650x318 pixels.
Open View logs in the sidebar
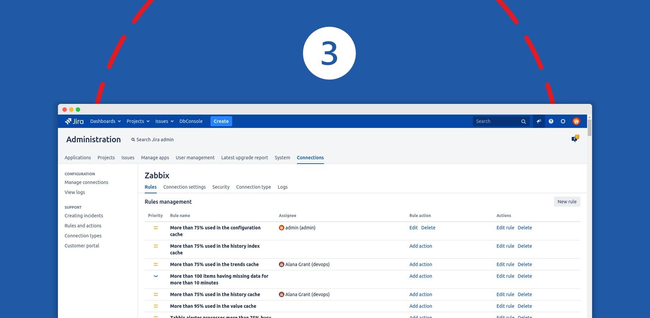tap(75, 192)
